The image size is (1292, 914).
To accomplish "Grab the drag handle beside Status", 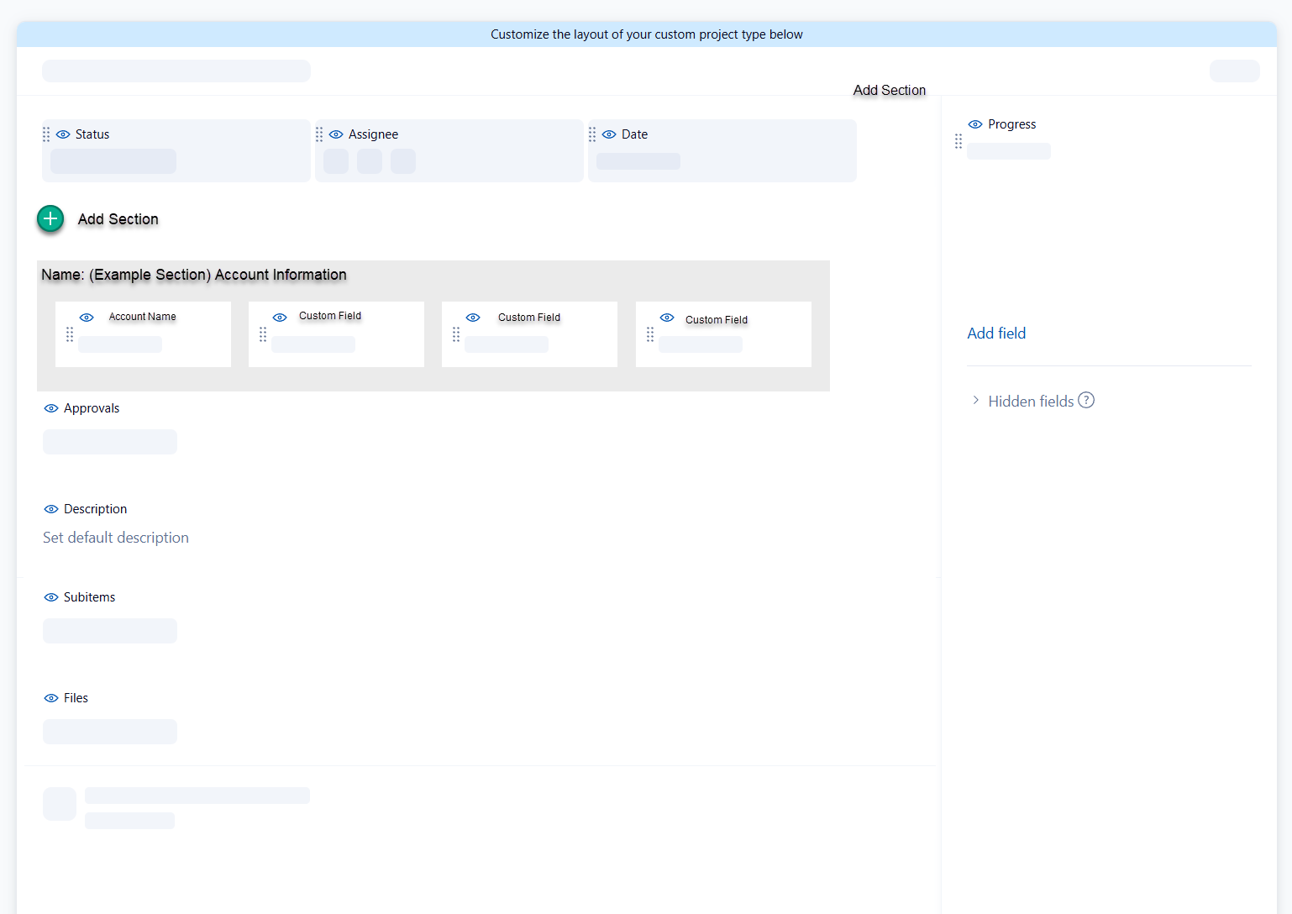I will coord(46,134).
